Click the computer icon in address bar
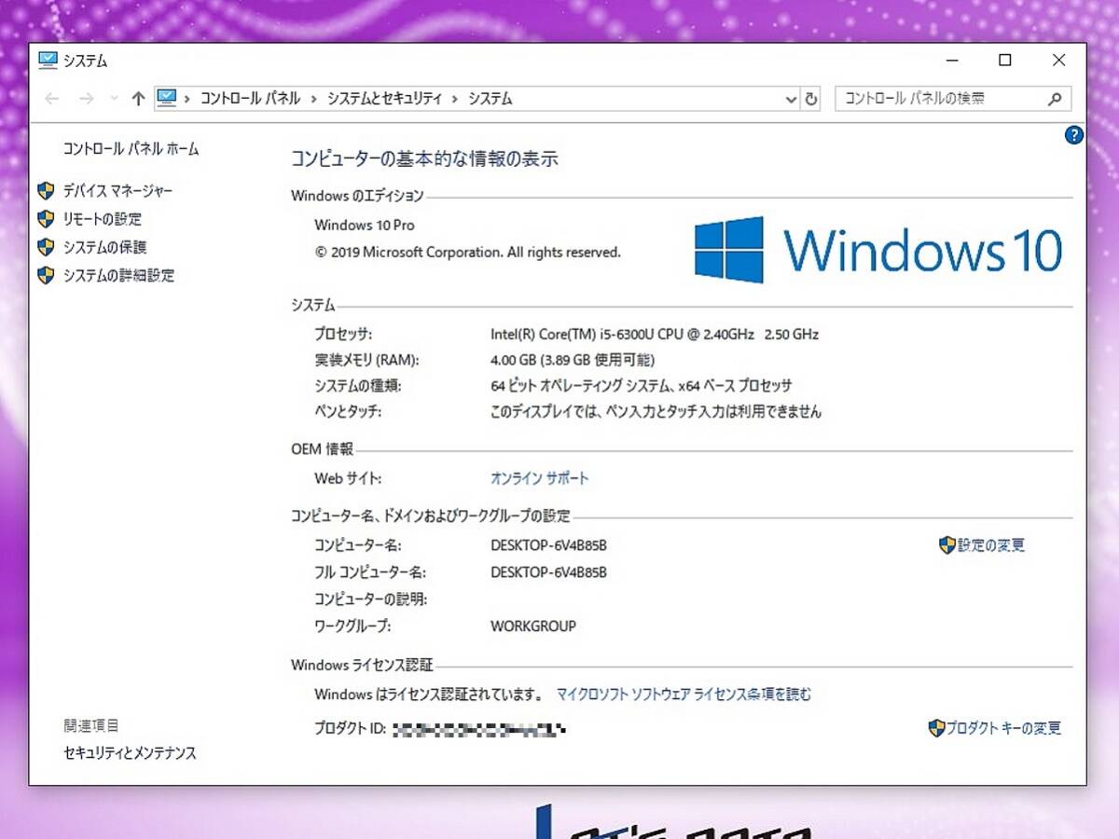Viewport: 1119px width, 839px height. click(x=167, y=98)
